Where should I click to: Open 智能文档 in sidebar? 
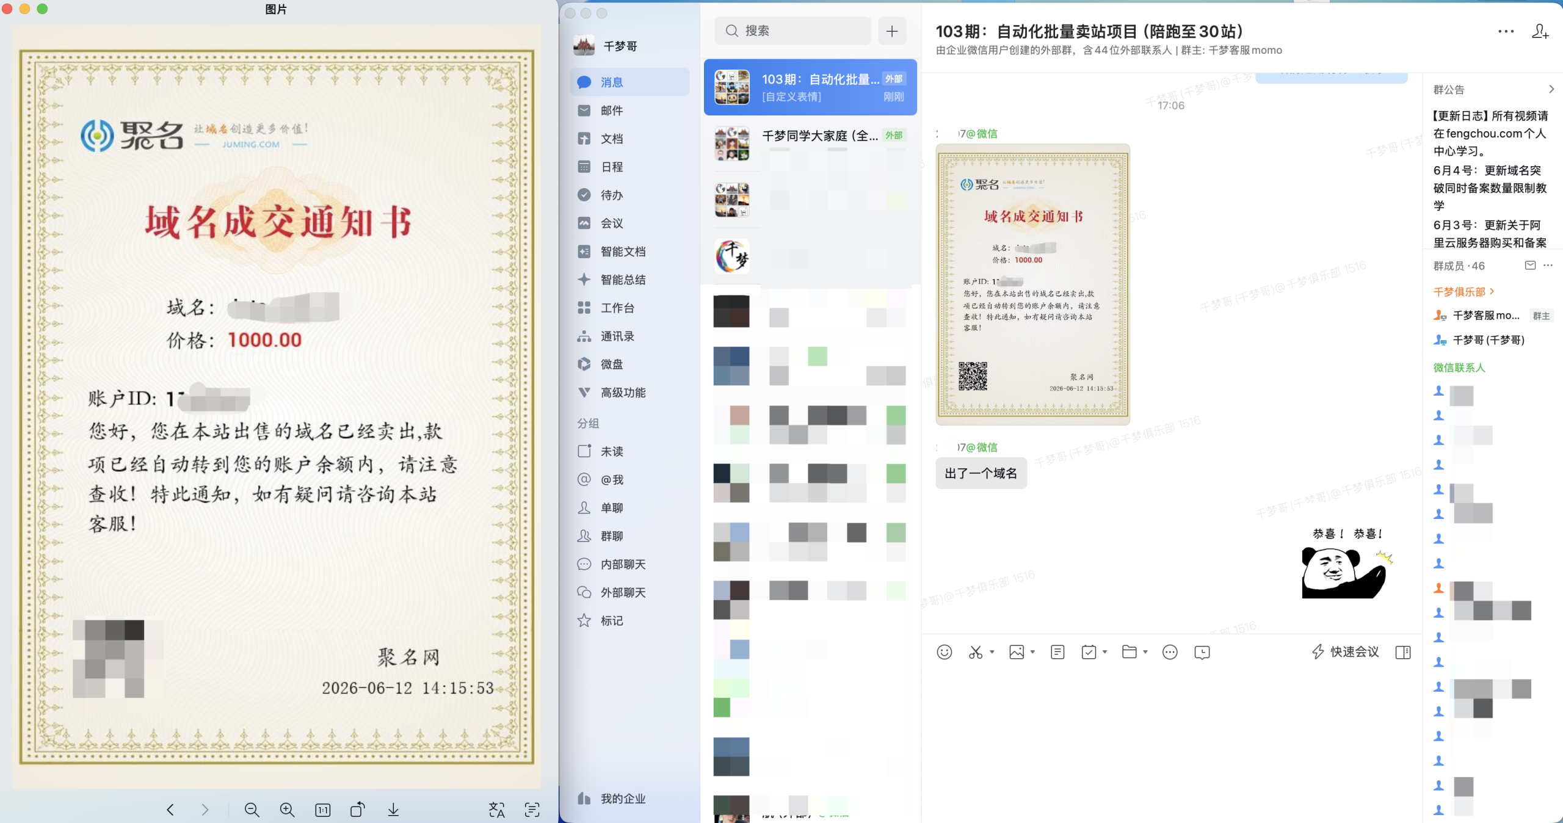[629, 252]
